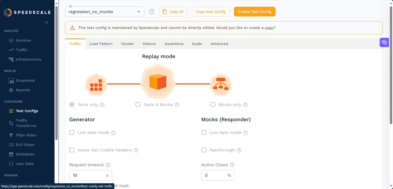This screenshot has width=393, height=189.
Task: Click help icon next to Request timeout
Action: pos(108,165)
